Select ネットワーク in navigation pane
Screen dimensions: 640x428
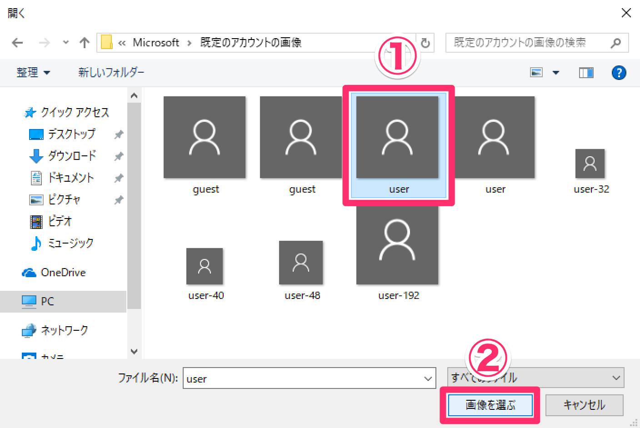[x=55, y=330]
